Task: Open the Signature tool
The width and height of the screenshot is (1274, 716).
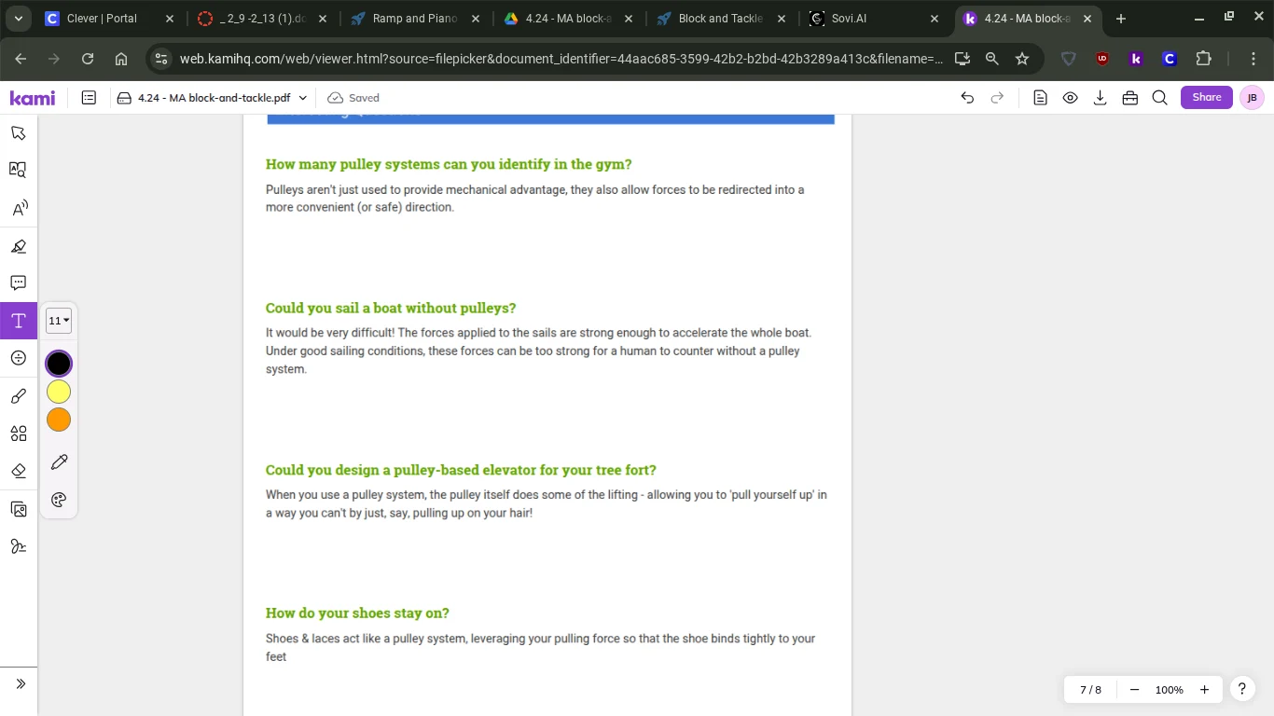Action: tap(18, 546)
